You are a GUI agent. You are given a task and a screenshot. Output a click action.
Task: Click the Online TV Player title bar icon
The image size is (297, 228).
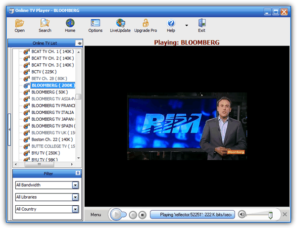point(11,11)
